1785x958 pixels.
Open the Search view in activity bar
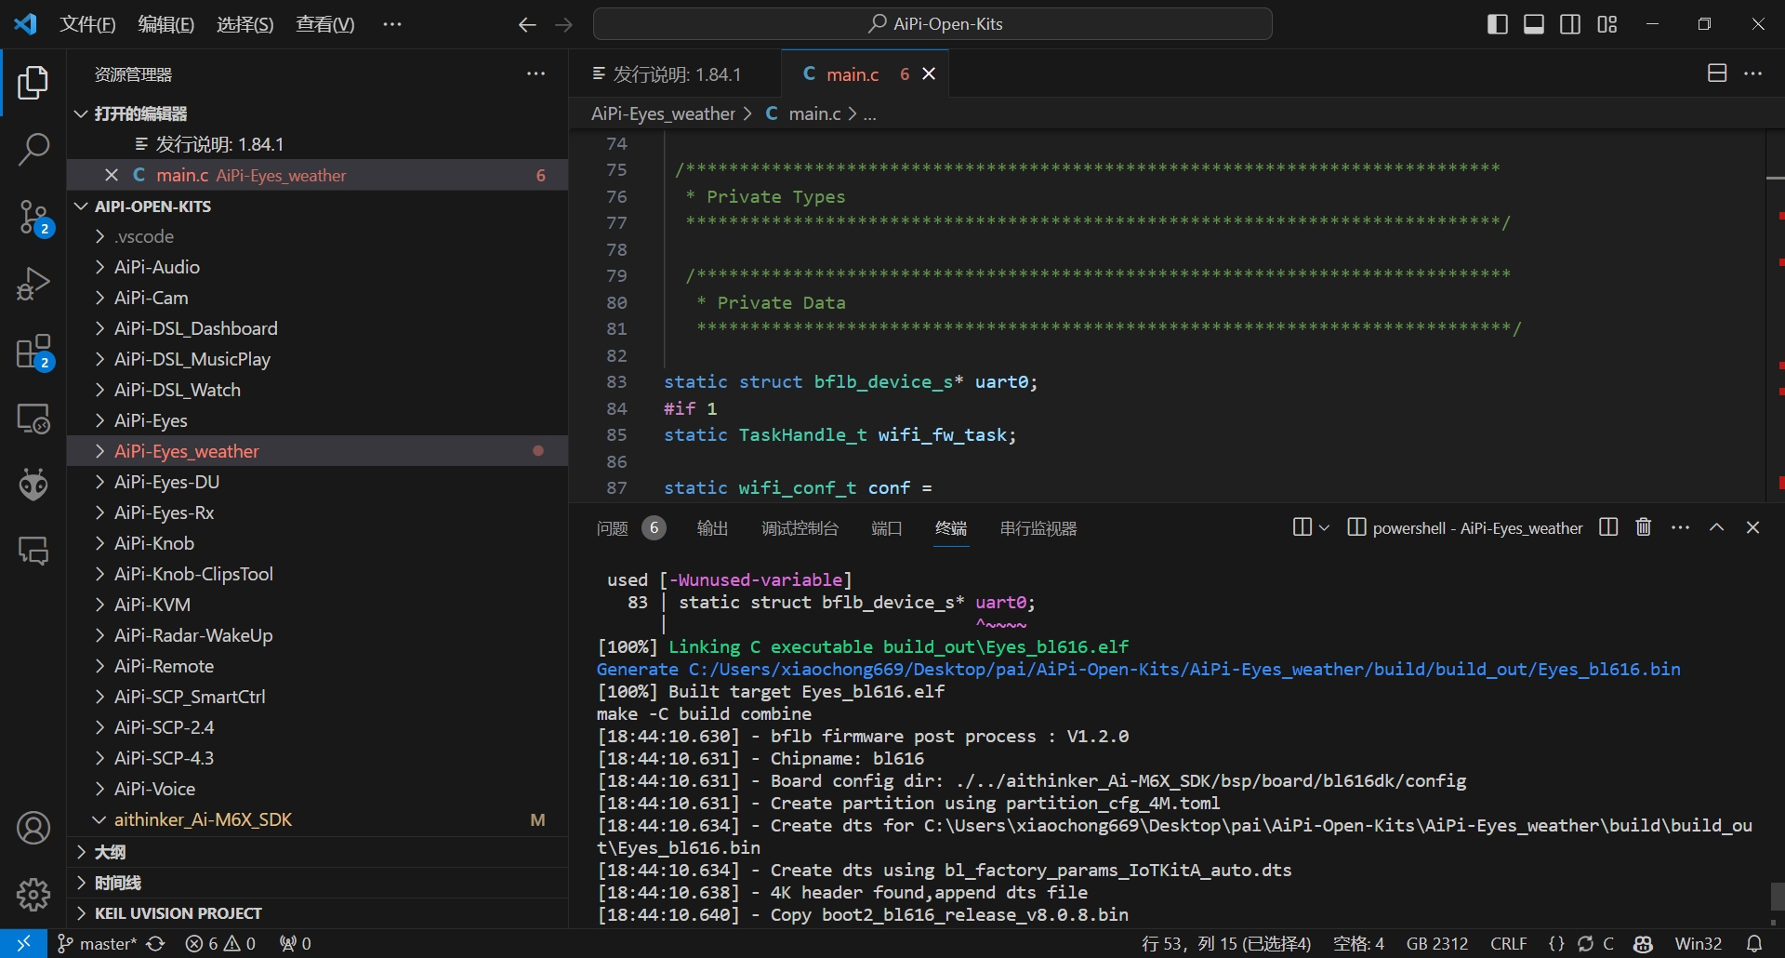click(x=33, y=149)
